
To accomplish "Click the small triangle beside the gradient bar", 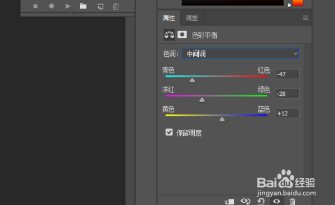I will tap(289, 5).
